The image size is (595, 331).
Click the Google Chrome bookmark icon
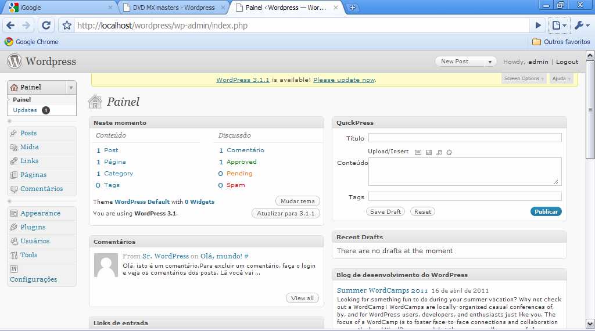pos(9,42)
